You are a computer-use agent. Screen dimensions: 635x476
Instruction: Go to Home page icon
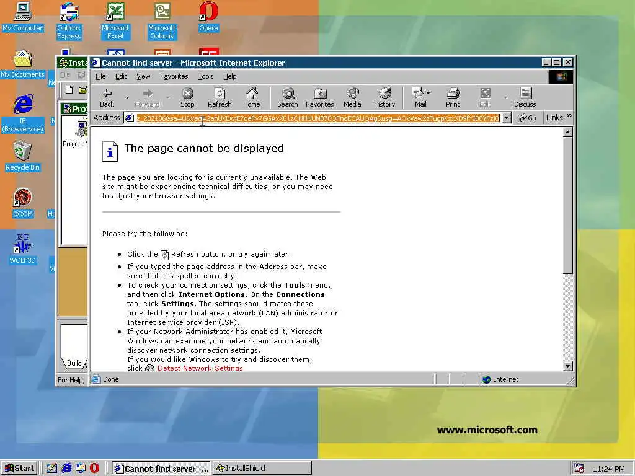(x=252, y=98)
